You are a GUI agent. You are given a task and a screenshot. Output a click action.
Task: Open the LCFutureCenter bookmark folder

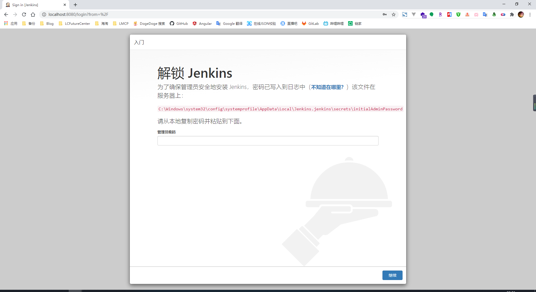(x=75, y=23)
